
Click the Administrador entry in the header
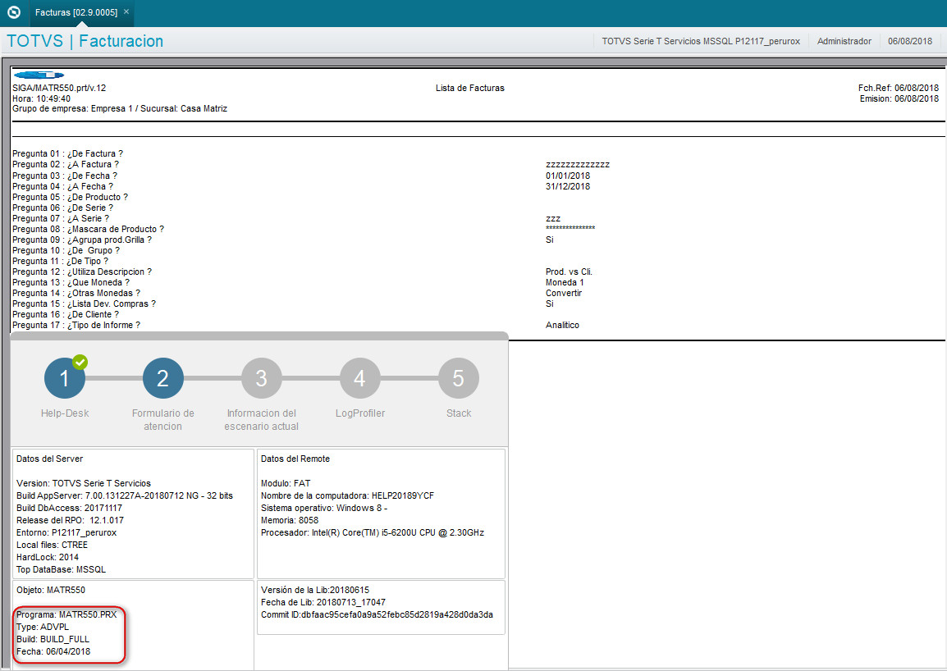[x=844, y=40]
